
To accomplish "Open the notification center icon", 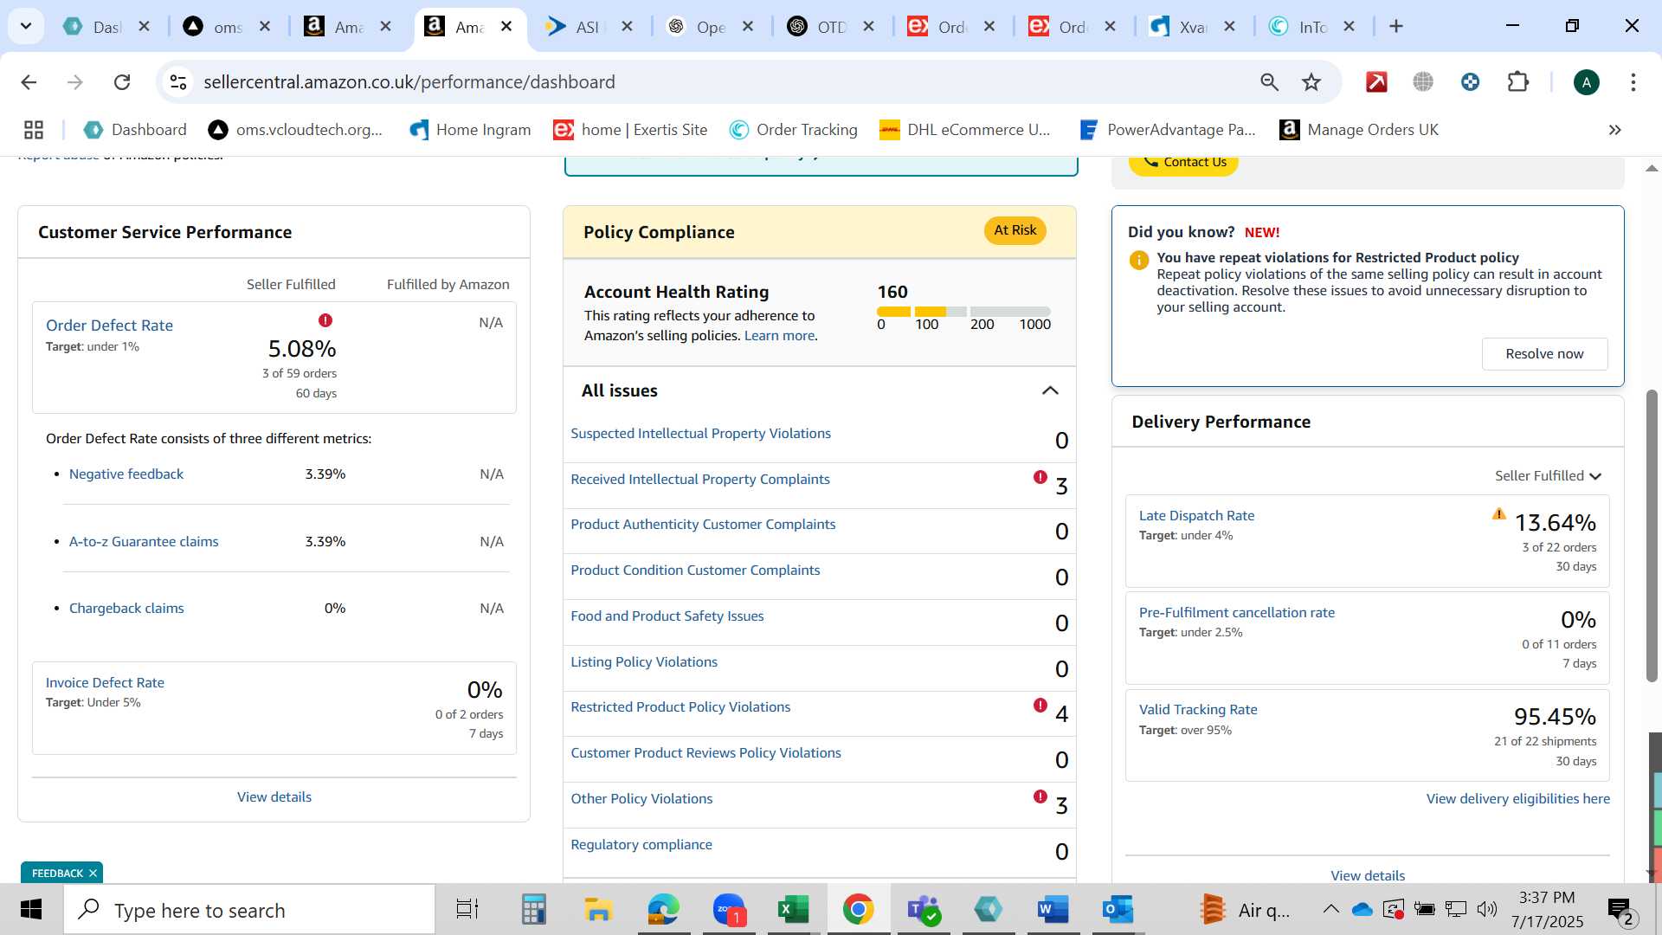I will (x=1620, y=910).
